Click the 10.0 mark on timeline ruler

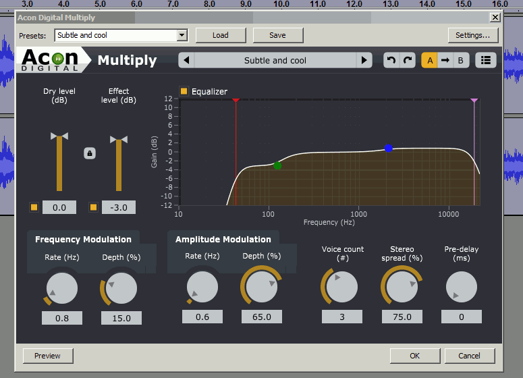pos(281,4)
